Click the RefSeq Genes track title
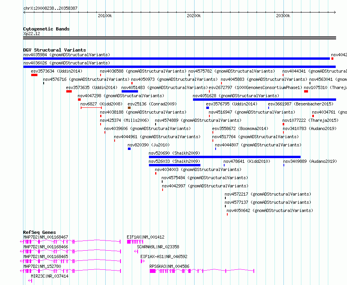This screenshot has width=347, height=285. [x=39, y=232]
